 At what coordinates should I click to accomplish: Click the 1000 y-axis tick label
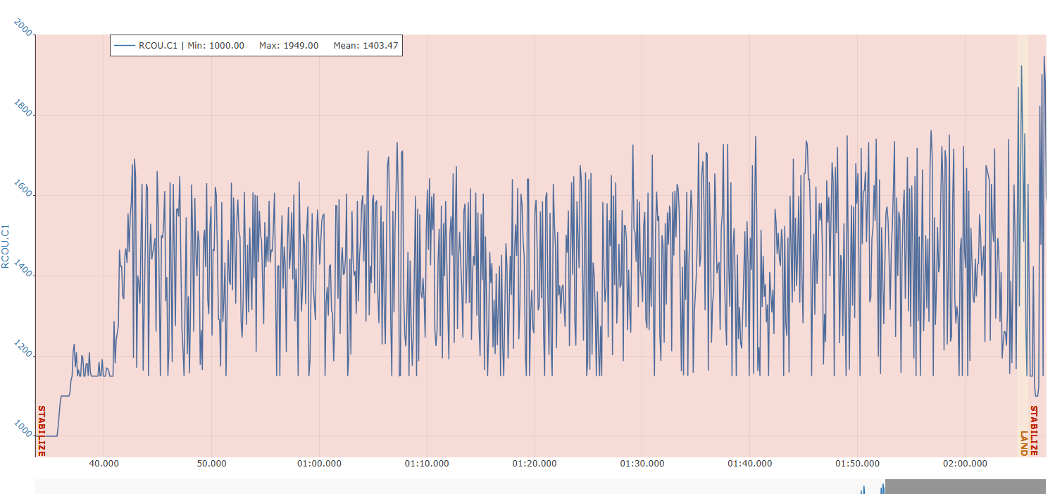24,428
